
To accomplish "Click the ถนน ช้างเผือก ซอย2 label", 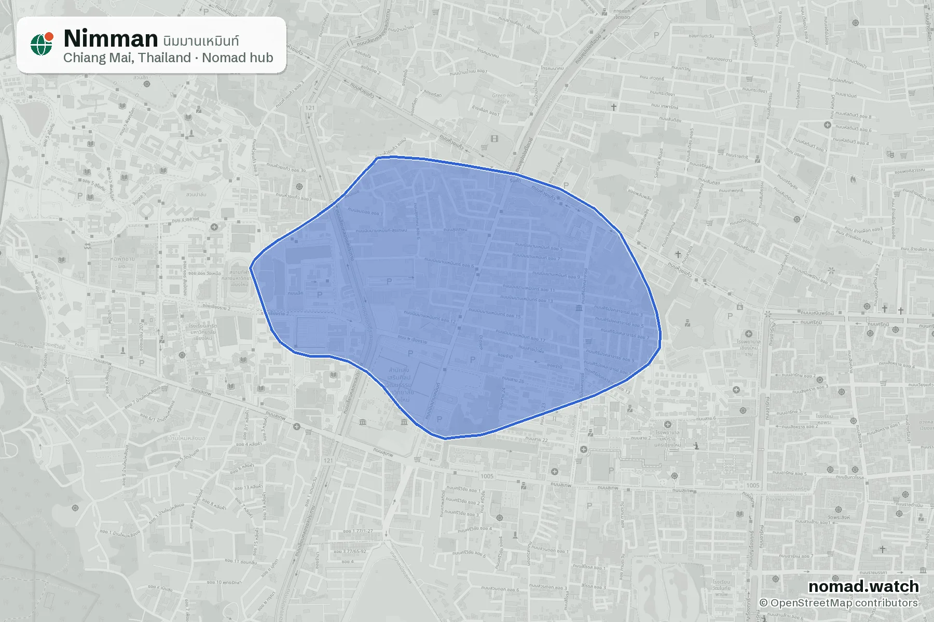I will click(854, 237).
